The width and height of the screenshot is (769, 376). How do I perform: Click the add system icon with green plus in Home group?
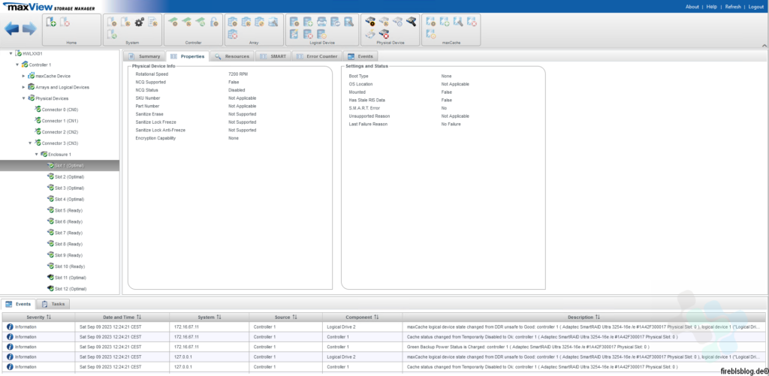[x=51, y=22]
